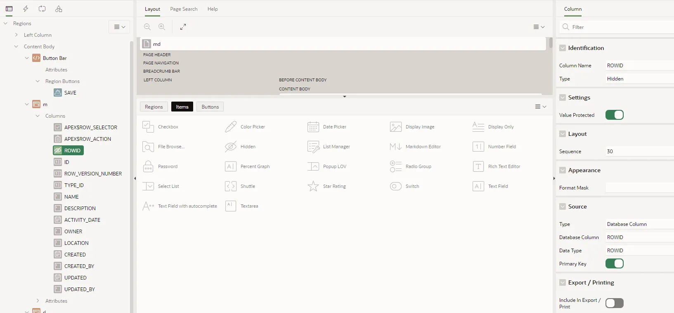Open the Column property editor tab
Image resolution: width=674 pixels, height=313 pixels.
(x=573, y=9)
